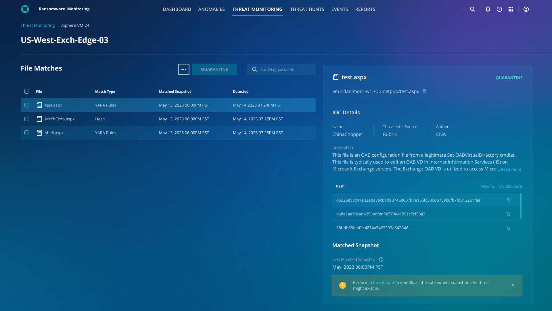Click the CISA author value
The image size is (552, 311).
coord(441,134)
